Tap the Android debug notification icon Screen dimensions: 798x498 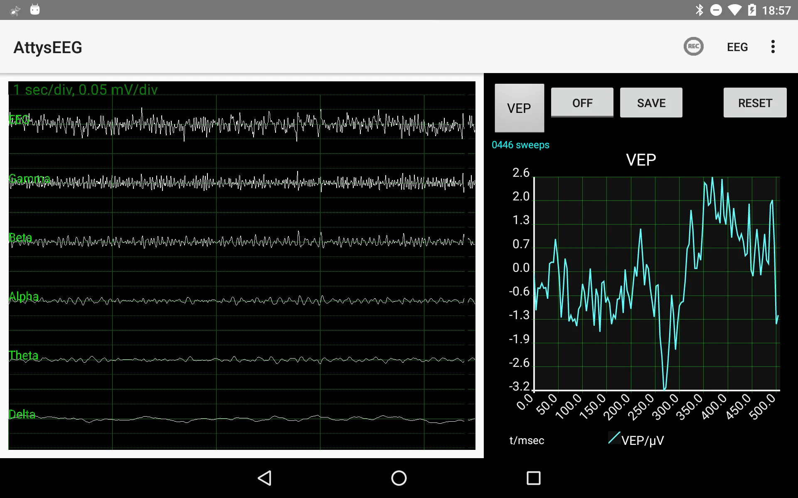[35, 10]
